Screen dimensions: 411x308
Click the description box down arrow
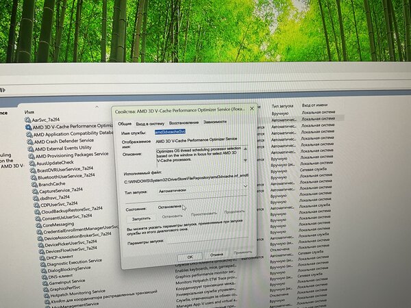[x=245, y=160]
